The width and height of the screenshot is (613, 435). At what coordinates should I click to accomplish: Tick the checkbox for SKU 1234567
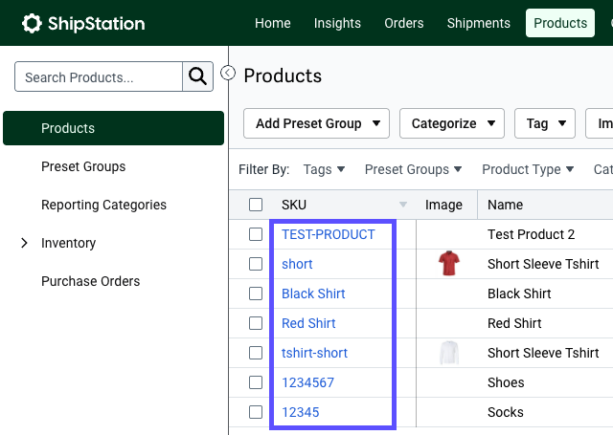pos(256,382)
